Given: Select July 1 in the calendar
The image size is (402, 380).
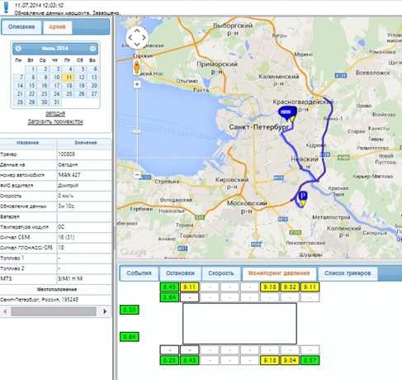Looking at the screenshot, I should [x=31, y=69].
